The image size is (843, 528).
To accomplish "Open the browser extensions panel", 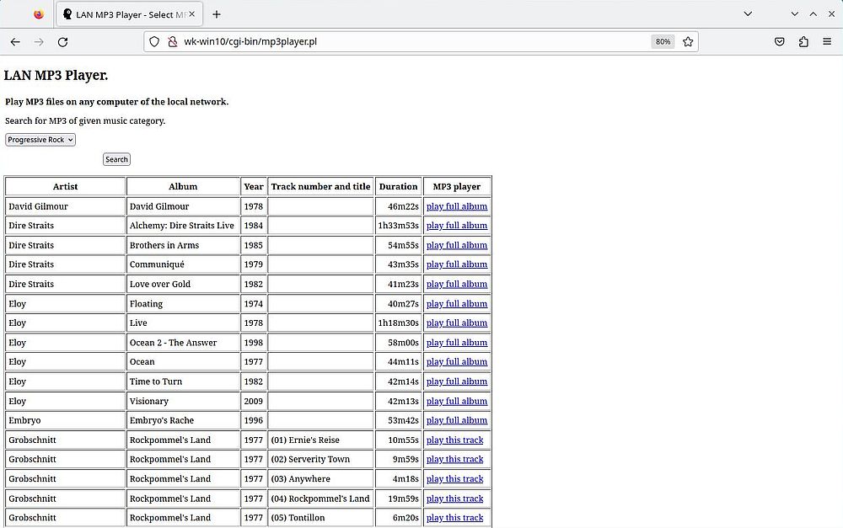I will [803, 41].
